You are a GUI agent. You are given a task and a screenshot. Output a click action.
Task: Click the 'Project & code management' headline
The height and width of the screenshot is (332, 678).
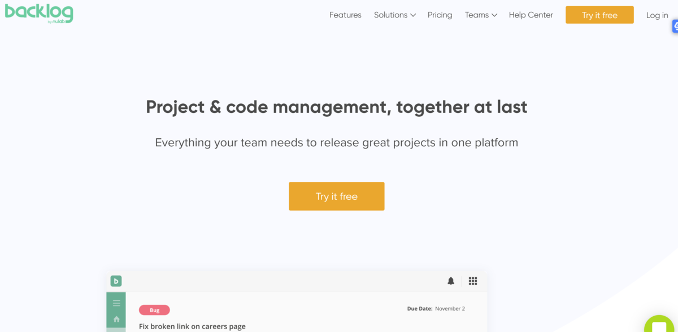point(336,107)
